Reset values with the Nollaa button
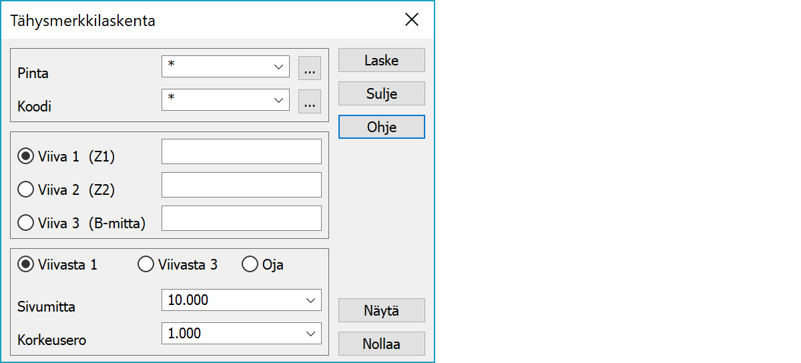 pos(381,344)
